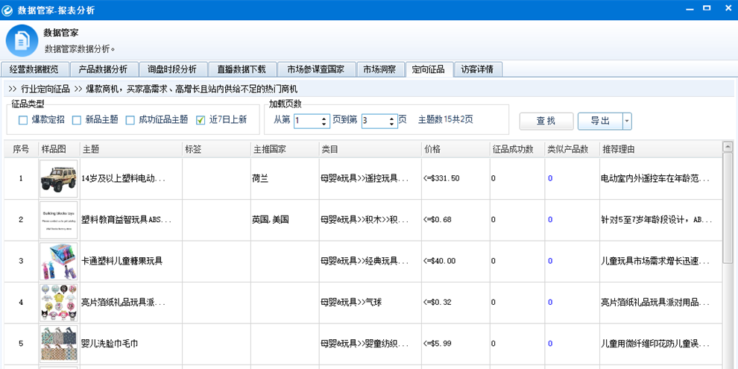Uncheck the 近7日上新 checkbox

[x=201, y=120]
